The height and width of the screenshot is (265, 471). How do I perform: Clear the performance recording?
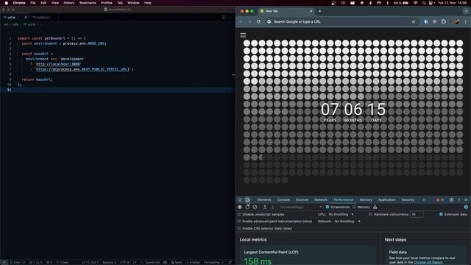pyautogui.click(x=255, y=207)
